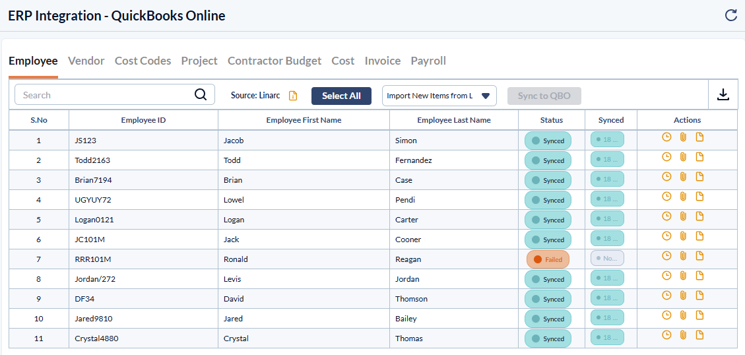Click the download icon above the table
The image size is (745, 355).
tap(723, 95)
